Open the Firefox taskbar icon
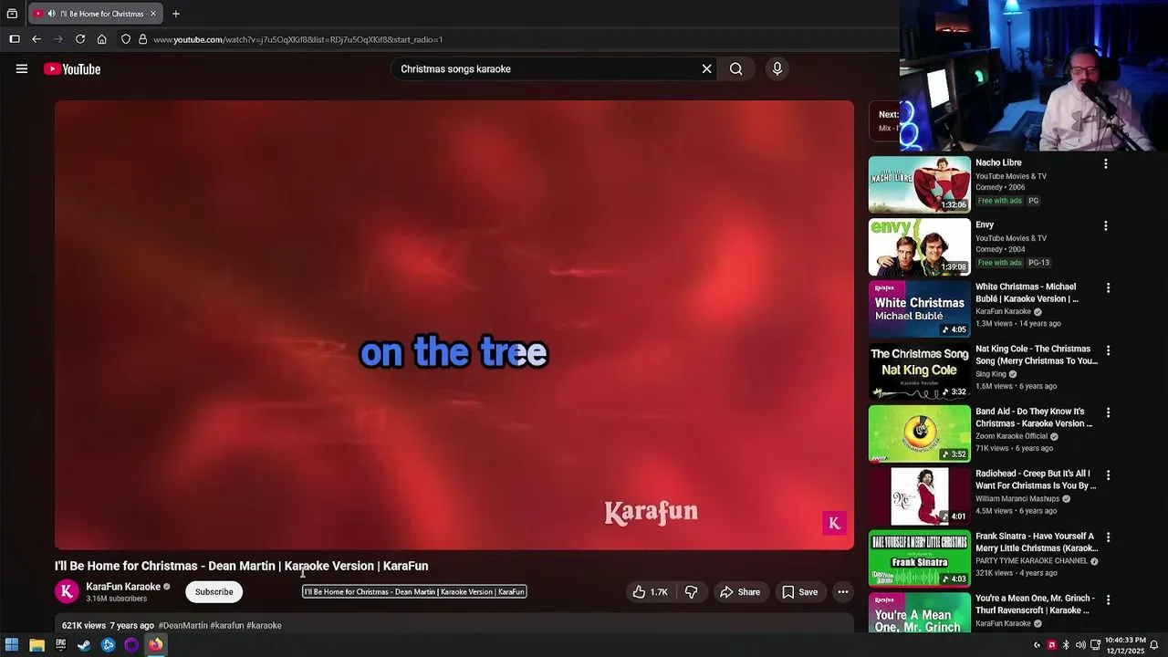The width and height of the screenshot is (1168, 657). pyautogui.click(x=155, y=645)
